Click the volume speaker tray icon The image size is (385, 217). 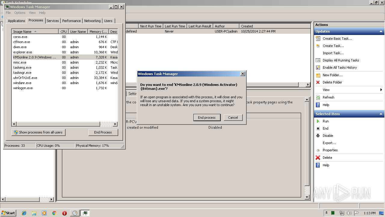pyautogui.click(x=349, y=213)
